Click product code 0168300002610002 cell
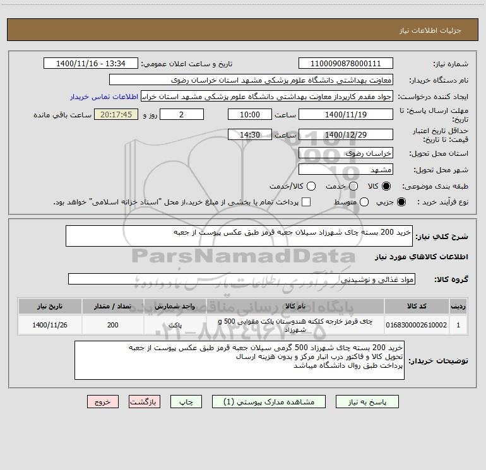486x470 pixels. coord(417,325)
